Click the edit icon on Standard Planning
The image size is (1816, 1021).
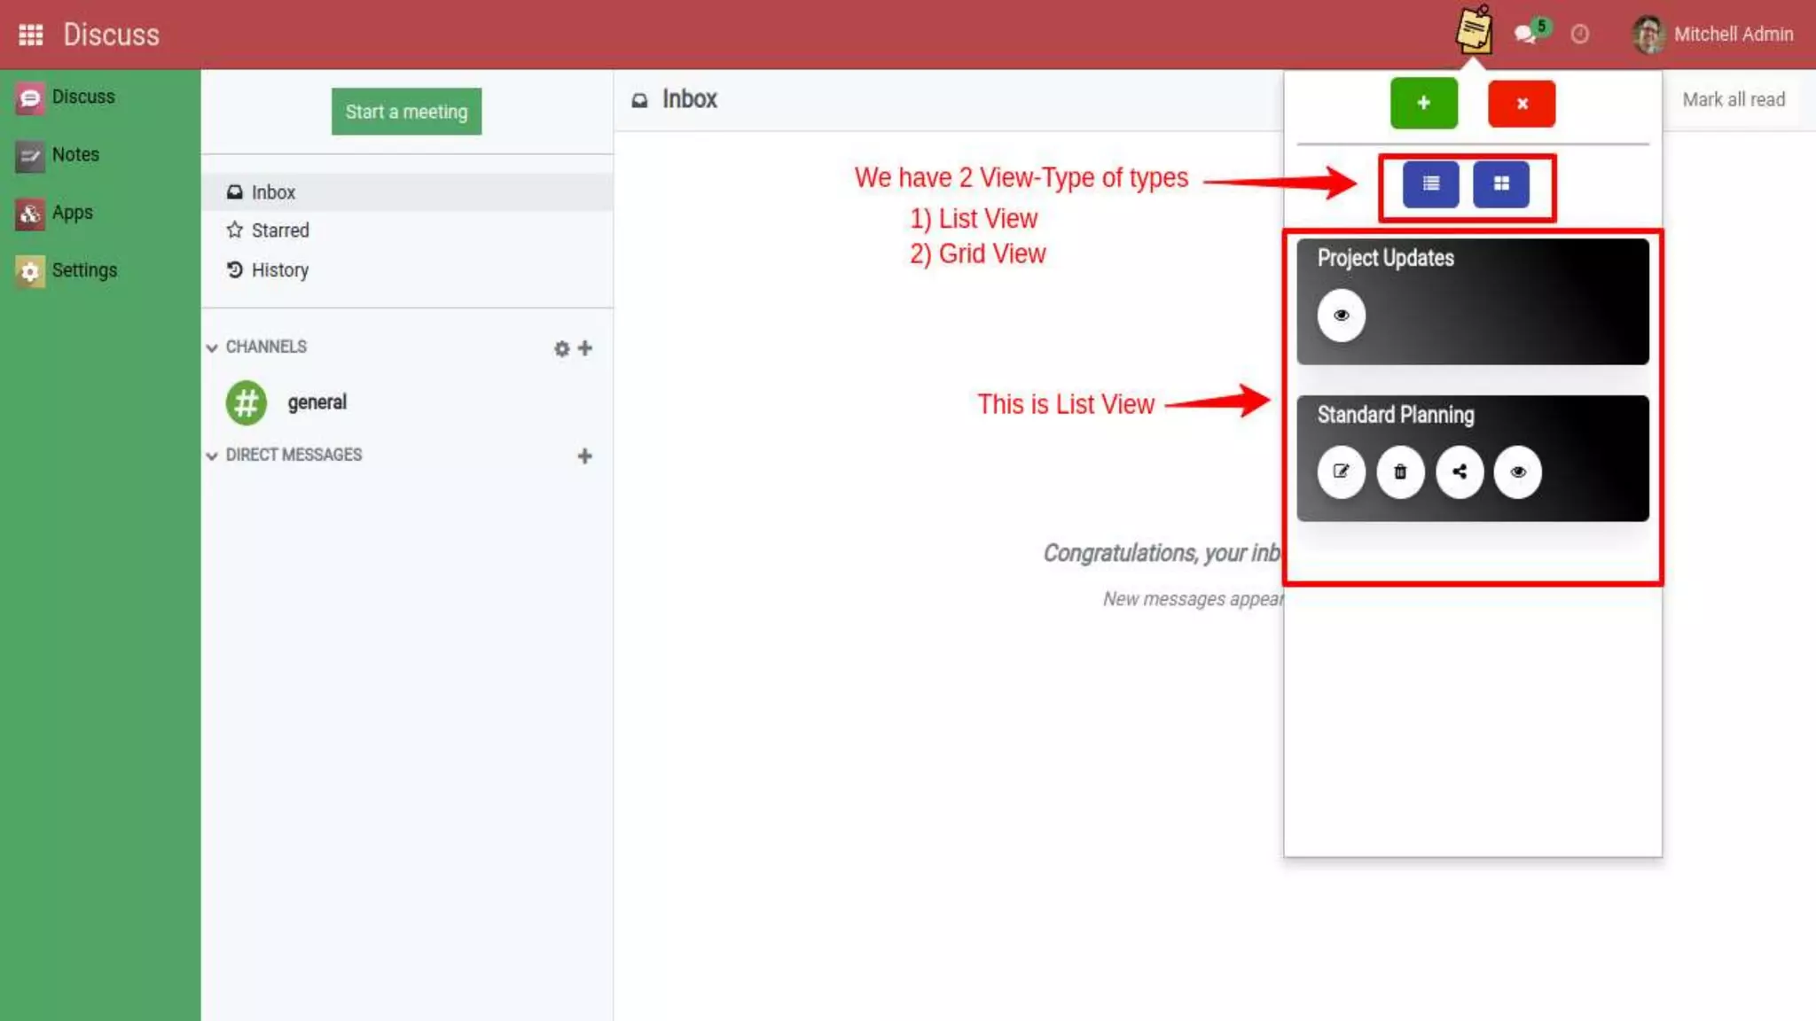(x=1341, y=472)
